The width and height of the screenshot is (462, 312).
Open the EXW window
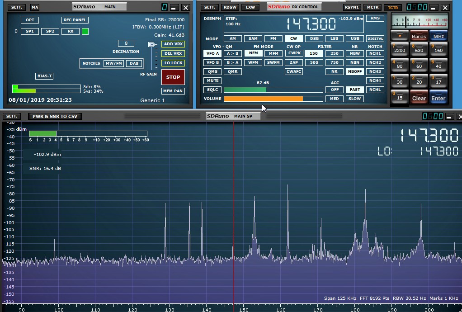tap(250, 7)
